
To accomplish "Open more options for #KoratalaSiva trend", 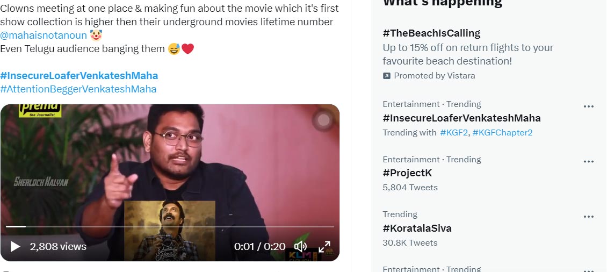I will point(589,217).
